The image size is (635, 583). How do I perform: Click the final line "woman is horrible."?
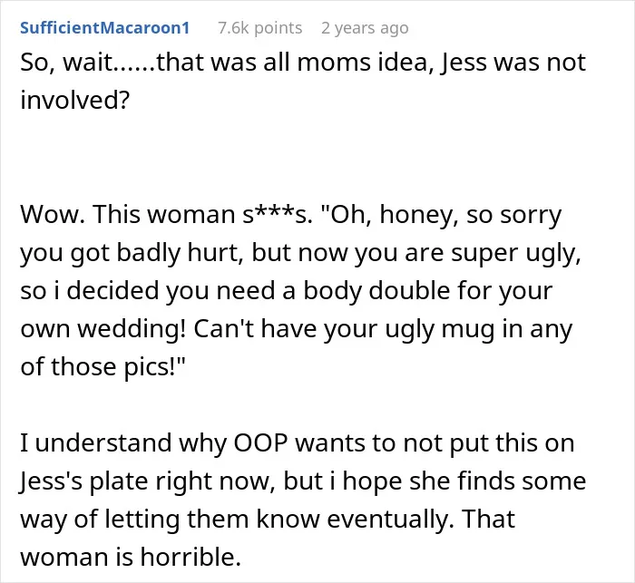point(131,557)
